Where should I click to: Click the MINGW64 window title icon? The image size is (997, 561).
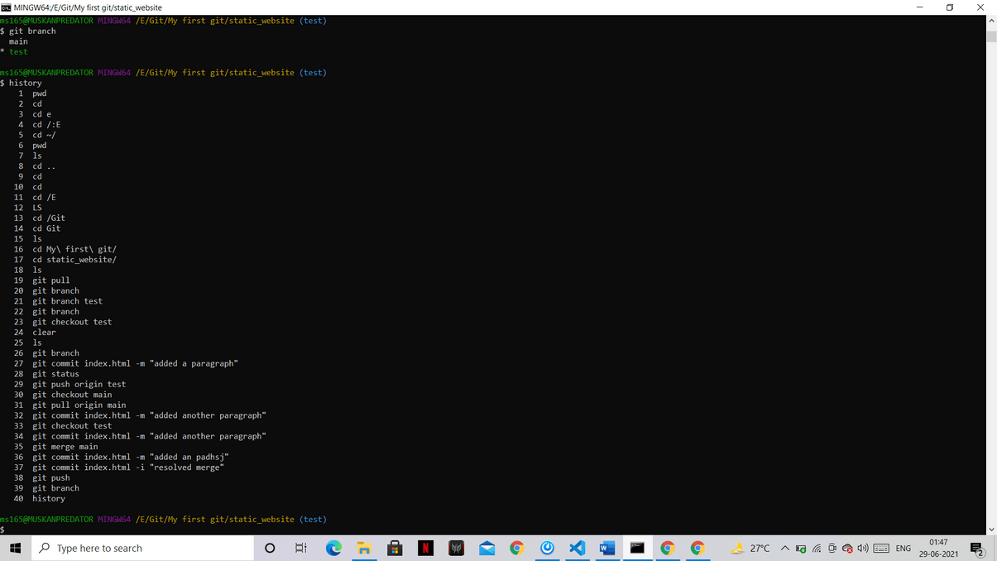coord(6,7)
